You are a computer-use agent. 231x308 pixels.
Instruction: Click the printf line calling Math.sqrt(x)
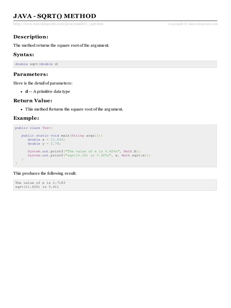tap(89, 155)
